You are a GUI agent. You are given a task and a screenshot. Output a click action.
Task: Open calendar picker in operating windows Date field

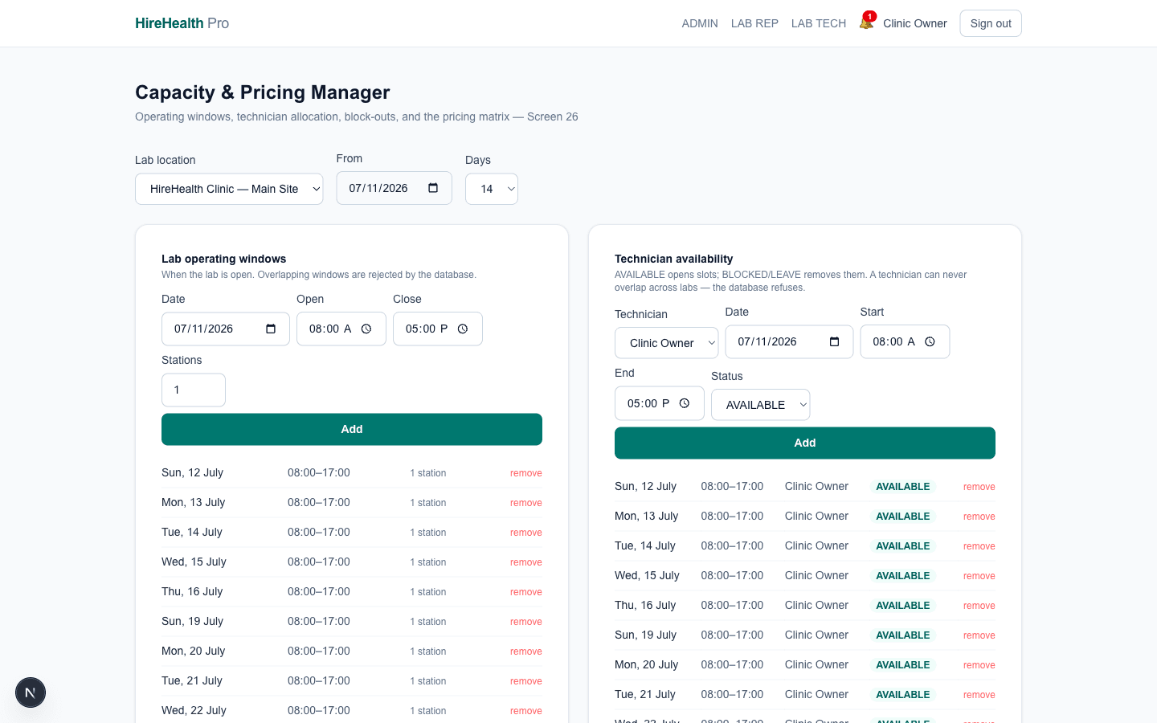coord(271,329)
